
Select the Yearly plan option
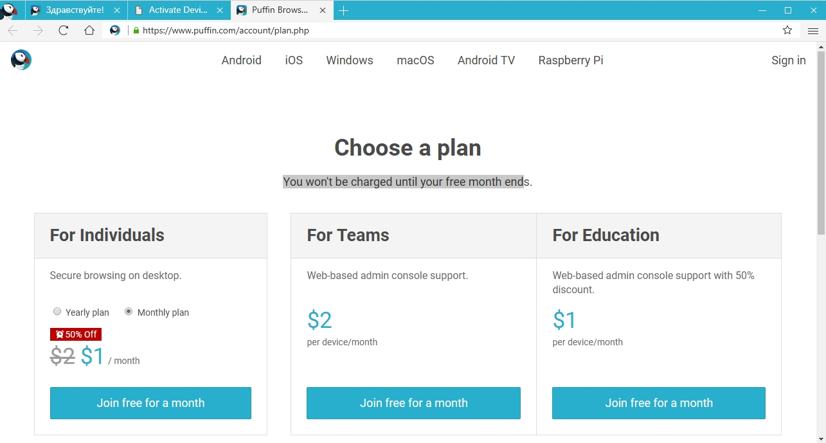57,312
